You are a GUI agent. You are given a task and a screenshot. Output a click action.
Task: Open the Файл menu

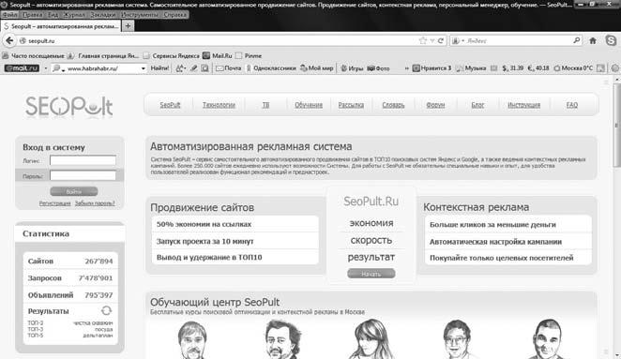click(9, 15)
